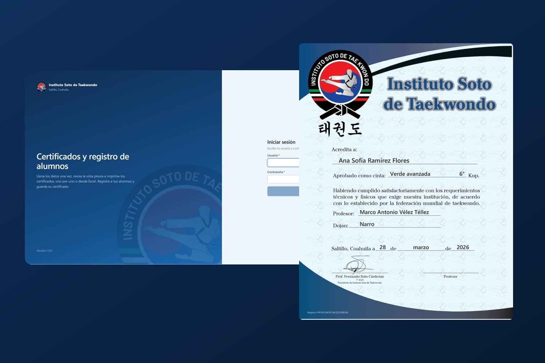Click the certificate title "Instituto Soto de Taekwondo"
545x363 pixels.
tap(439, 94)
